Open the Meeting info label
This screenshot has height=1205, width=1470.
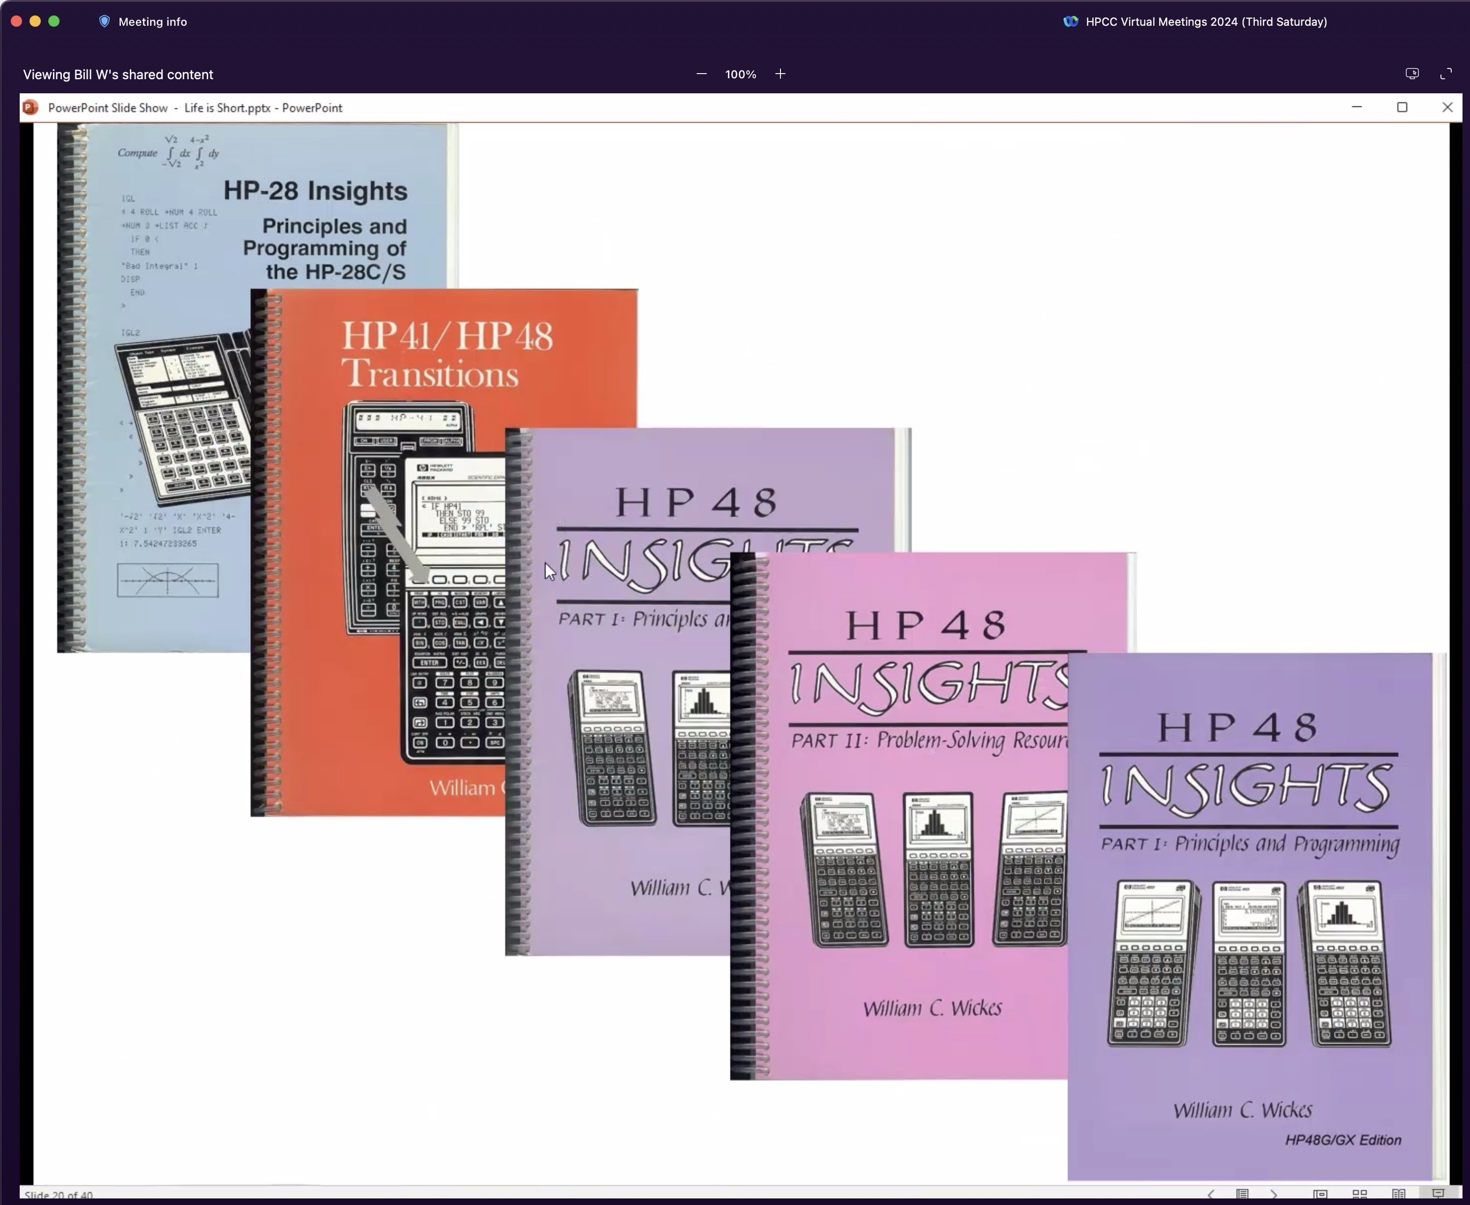pyautogui.click(x=153, y=22)
